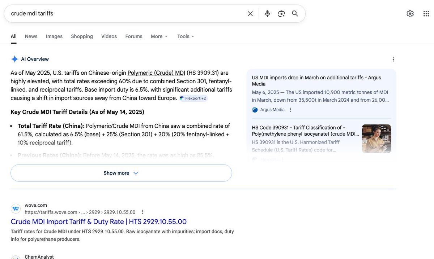Click the Argus Media globe favicon
This screenshot has height=259, width=434.
point(255,110)
